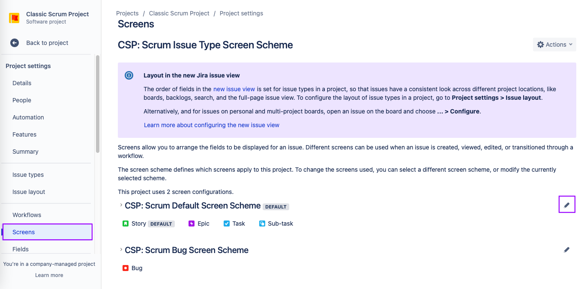Expand the CSP: Scrum Bug Screen Scheme chevron
Image resolution: width=584 pixels, height=289 pixels.
point(121,250)
